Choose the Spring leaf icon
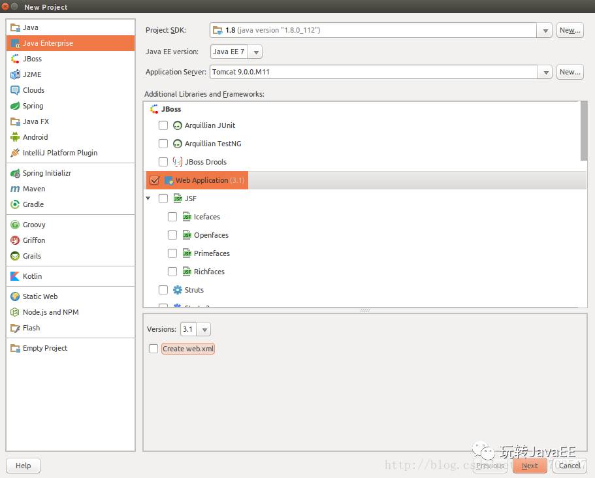Image resolution: width=595 pixels, height=478 pixels. [15, 106]
